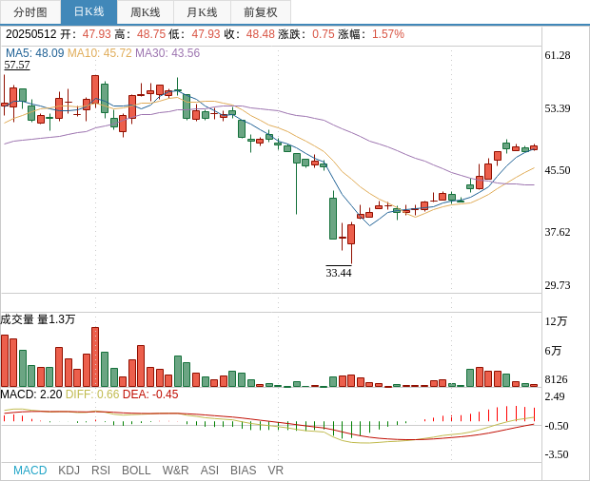Click the 8126 volume axis label

click(556, 379)
